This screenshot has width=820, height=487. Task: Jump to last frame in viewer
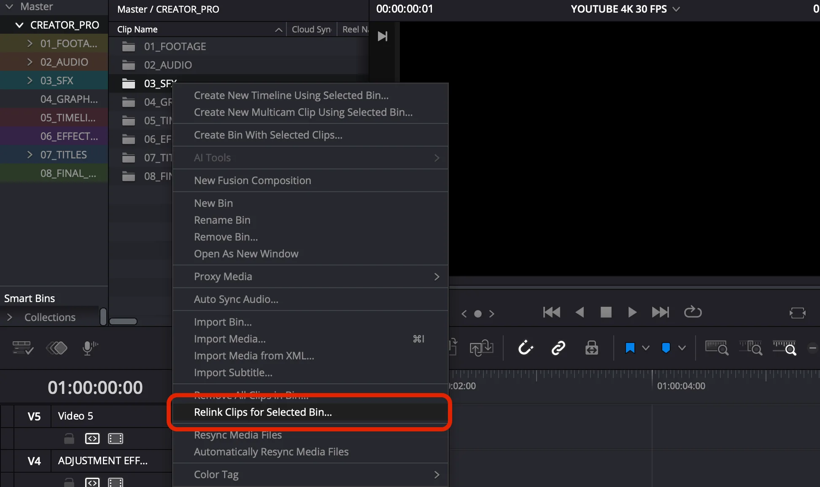[661, 312]
